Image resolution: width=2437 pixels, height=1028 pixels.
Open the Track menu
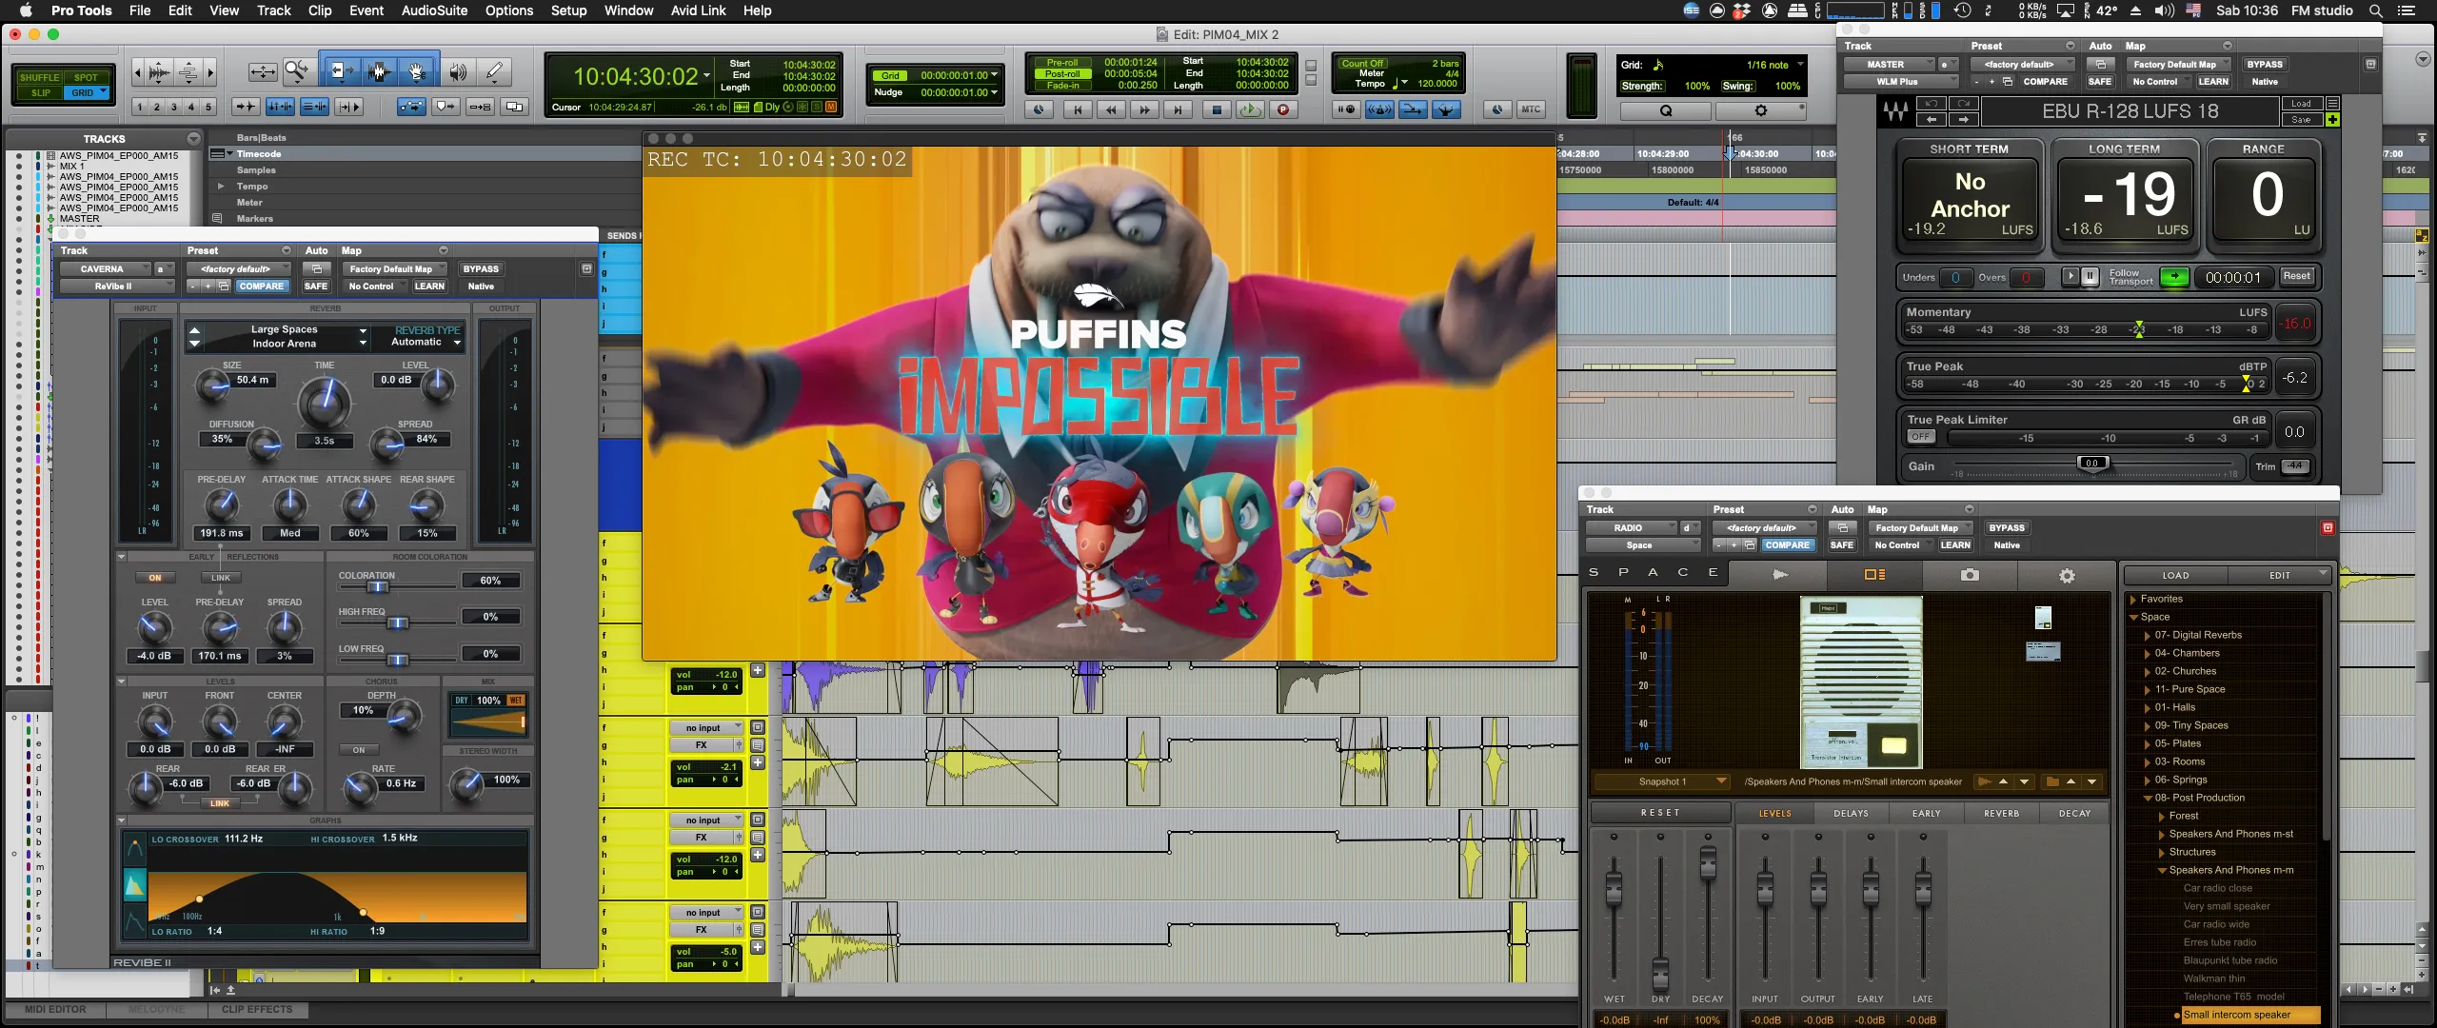tap(273, 10)
